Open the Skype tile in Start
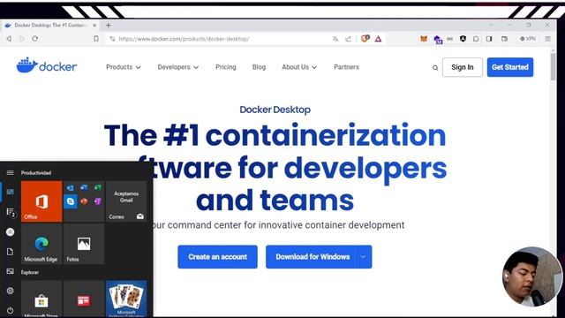The width and height of the screenshot is (565, 318). 71,201
